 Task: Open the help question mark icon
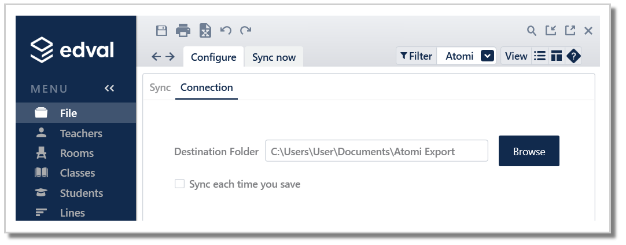(x=573, y=56)
